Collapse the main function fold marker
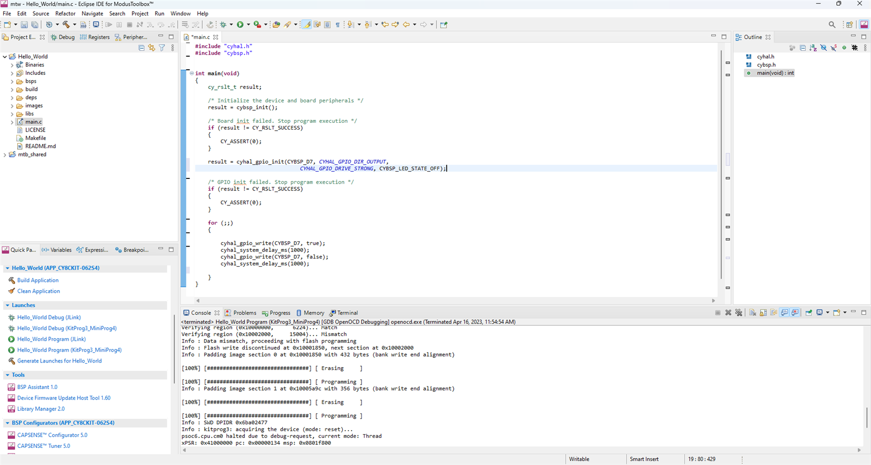Viewport: 871px width, 465px height. [x=191, y=73]
